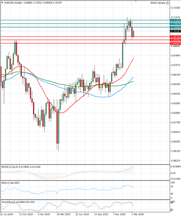Screen dimensions: 181x216
Task: Select the 0.70560 teal level label
Action: (x=175, y=27)
